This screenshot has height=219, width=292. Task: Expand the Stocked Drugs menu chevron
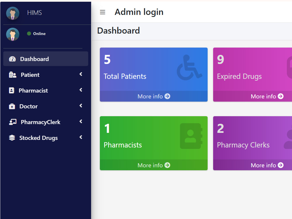click(x=81, y=137)
